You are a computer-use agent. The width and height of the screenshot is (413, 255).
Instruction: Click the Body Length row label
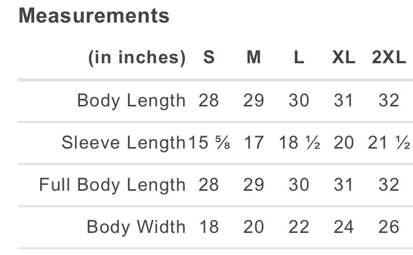(x=131, y=101)
